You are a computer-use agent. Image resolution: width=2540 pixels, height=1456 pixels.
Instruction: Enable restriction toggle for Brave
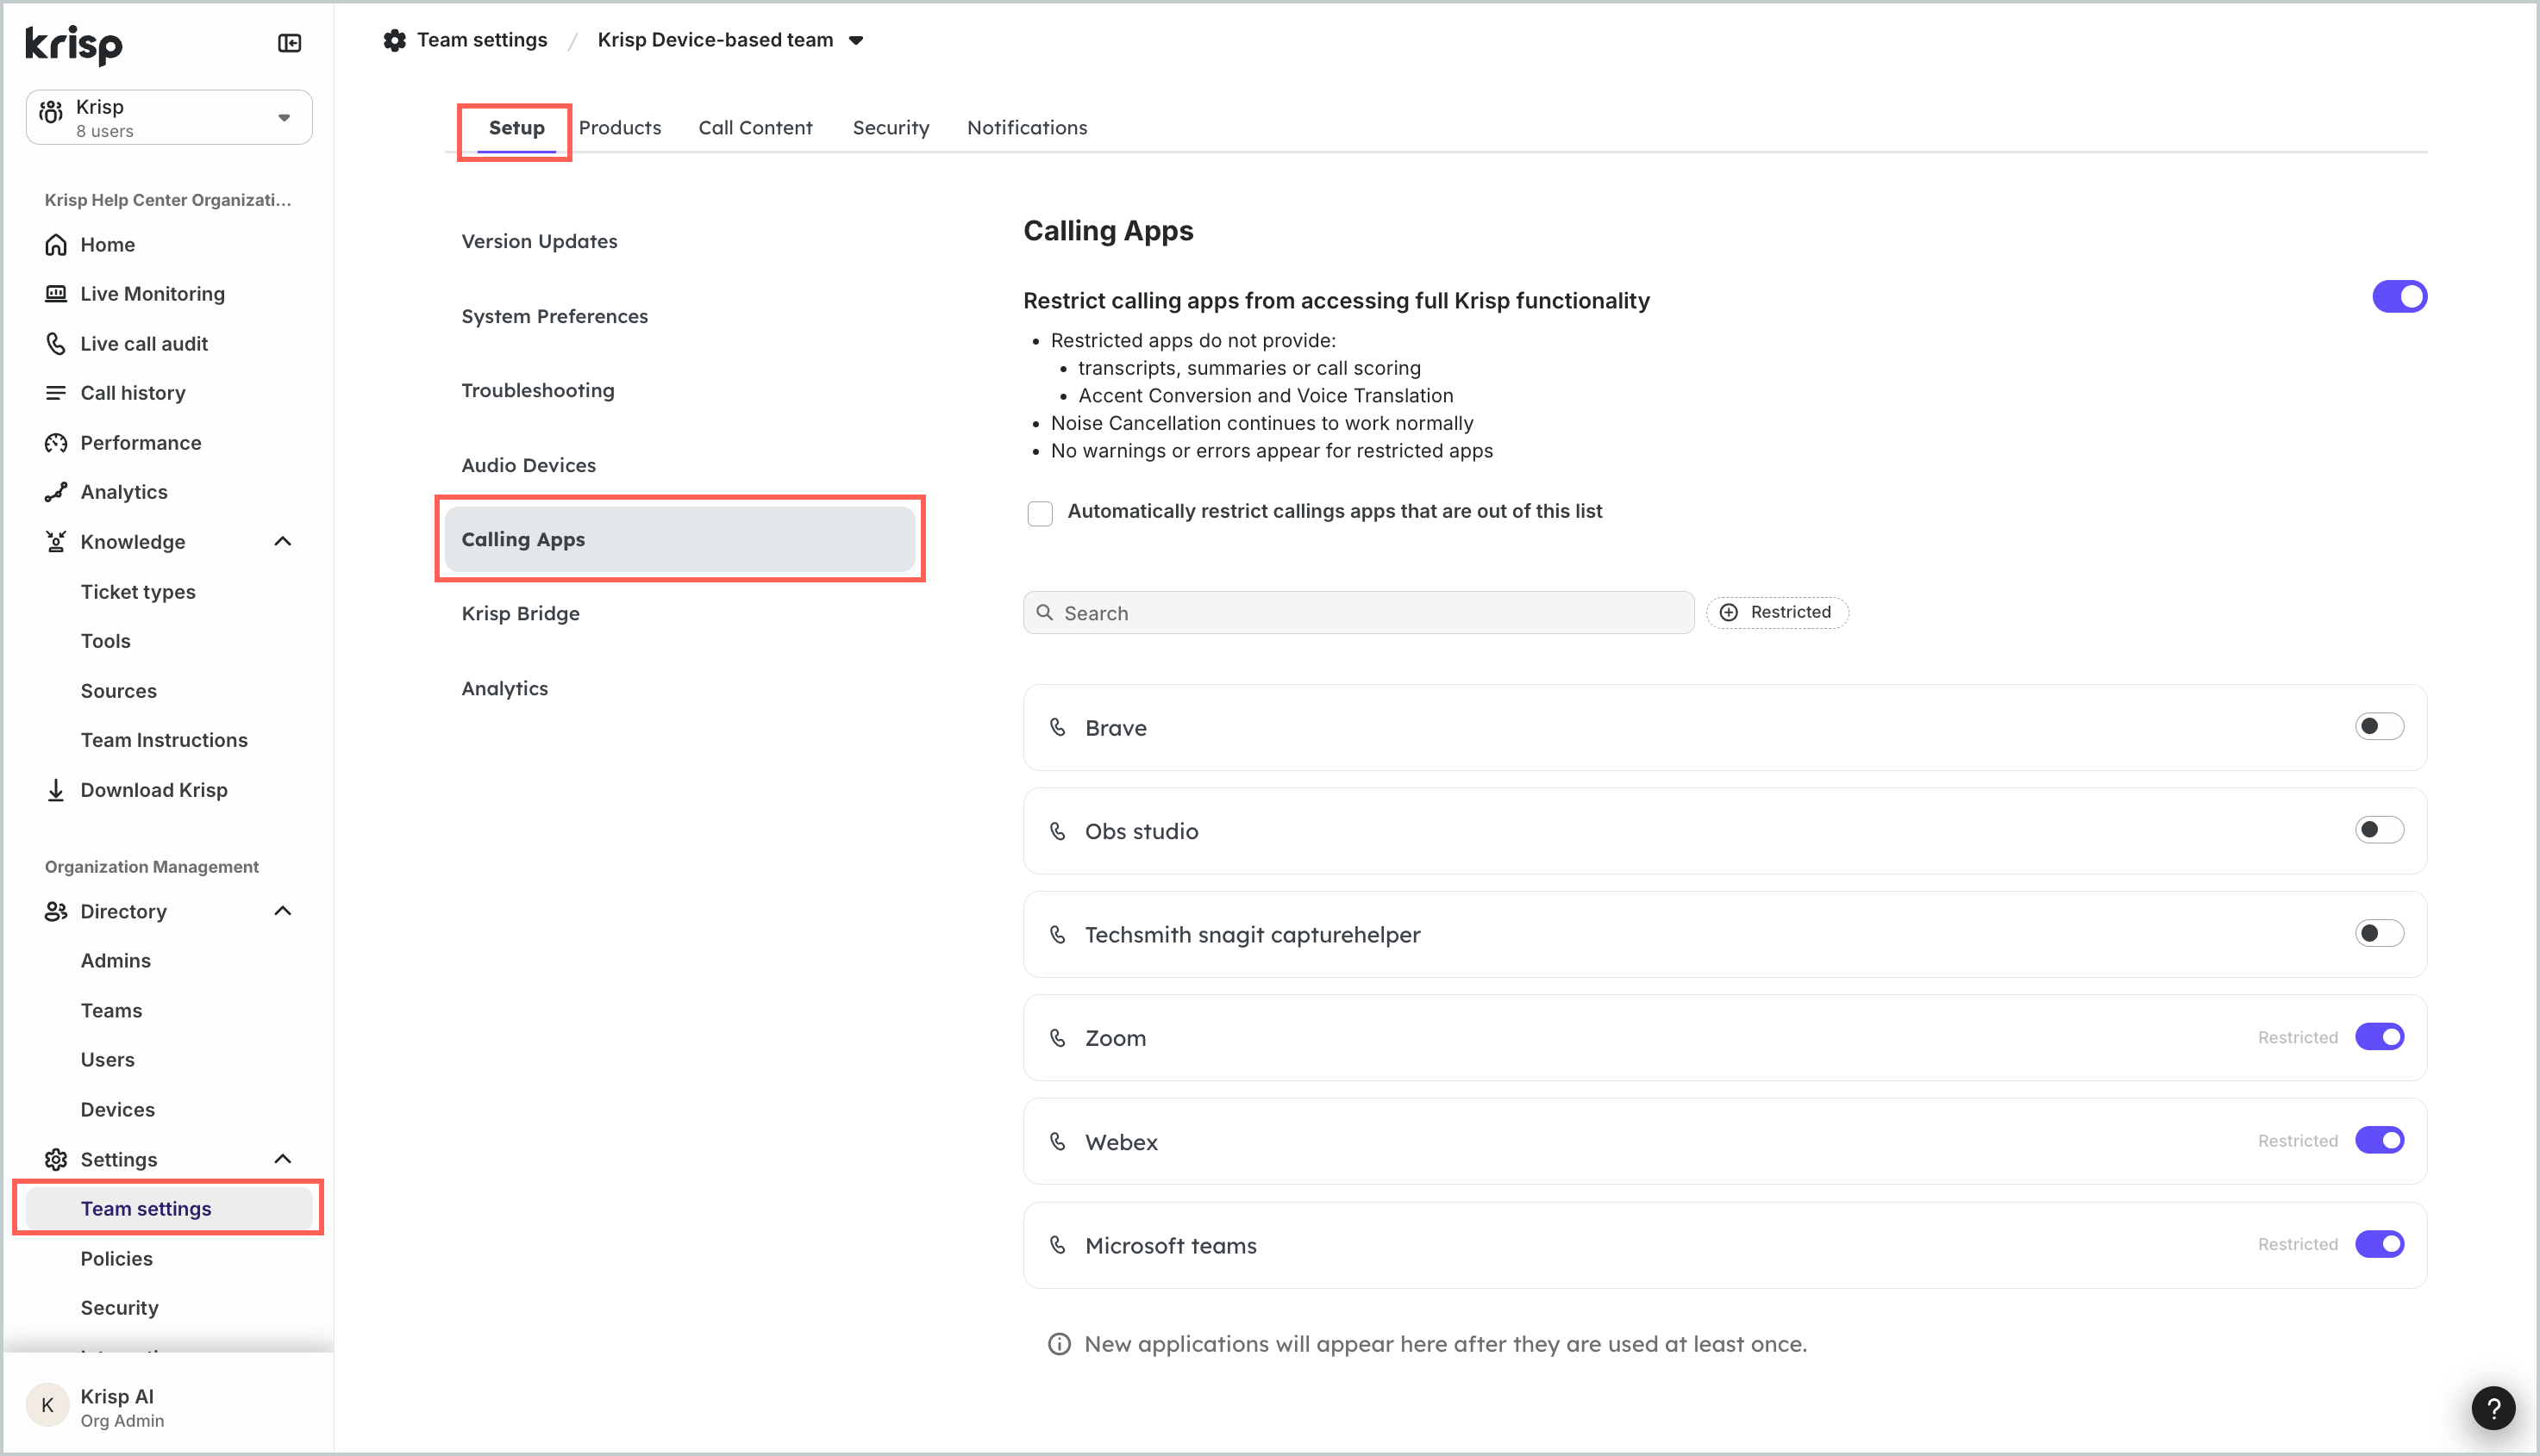pyautogui.click(x=2379, y=726)
